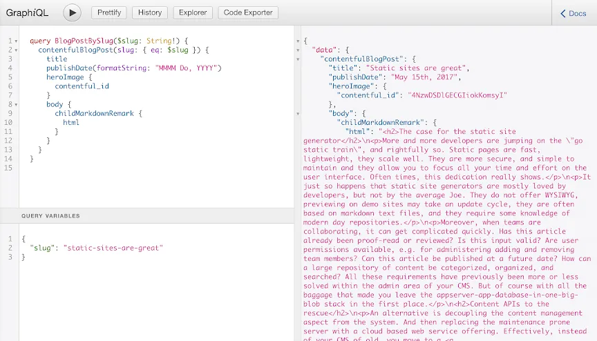Click the Prettify toolbar button

[109, 12]
